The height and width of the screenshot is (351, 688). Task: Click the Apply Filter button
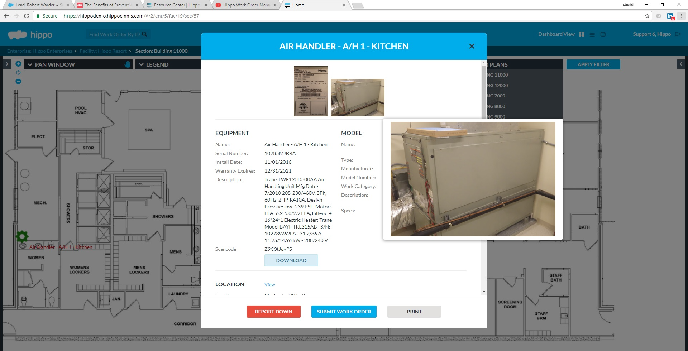coord(593,64)
